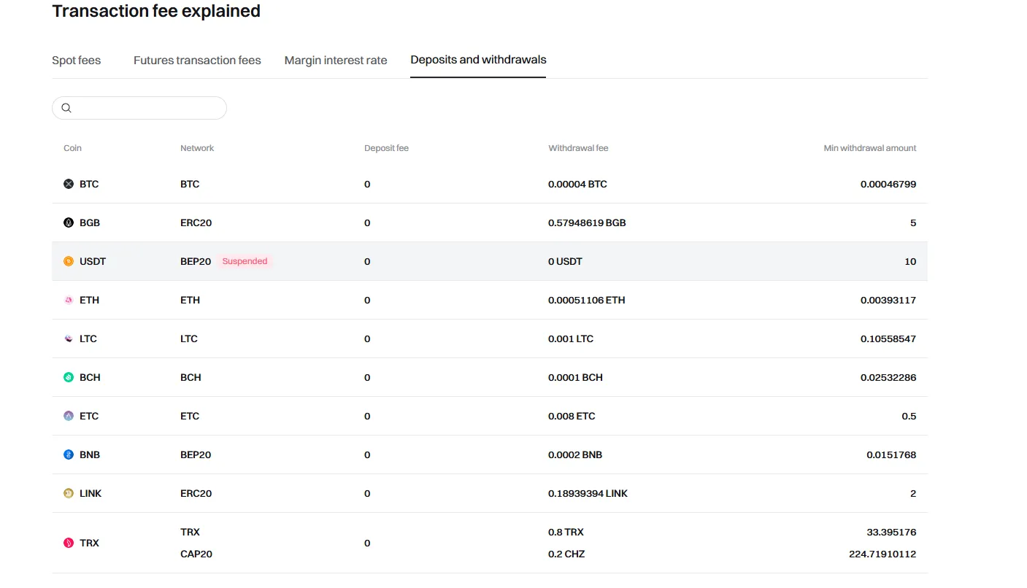Click the Deposit fee column header
The image size is (1027, 588).
[x=386, y=148]
